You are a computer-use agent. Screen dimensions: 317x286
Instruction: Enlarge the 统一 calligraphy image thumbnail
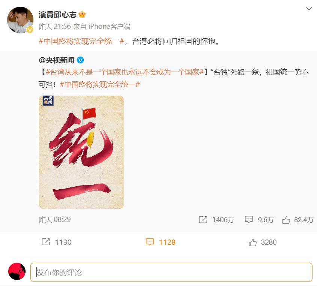click(x=81, y=152)
